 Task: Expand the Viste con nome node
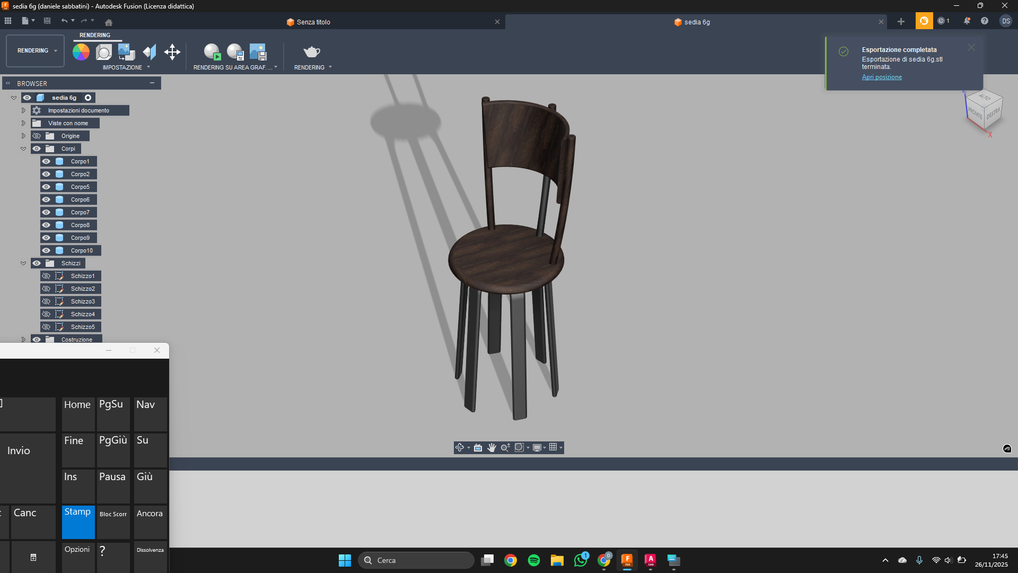click(x=23, y=123)
